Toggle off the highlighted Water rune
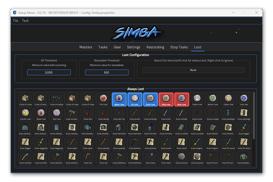 click(x=119, y=99)
